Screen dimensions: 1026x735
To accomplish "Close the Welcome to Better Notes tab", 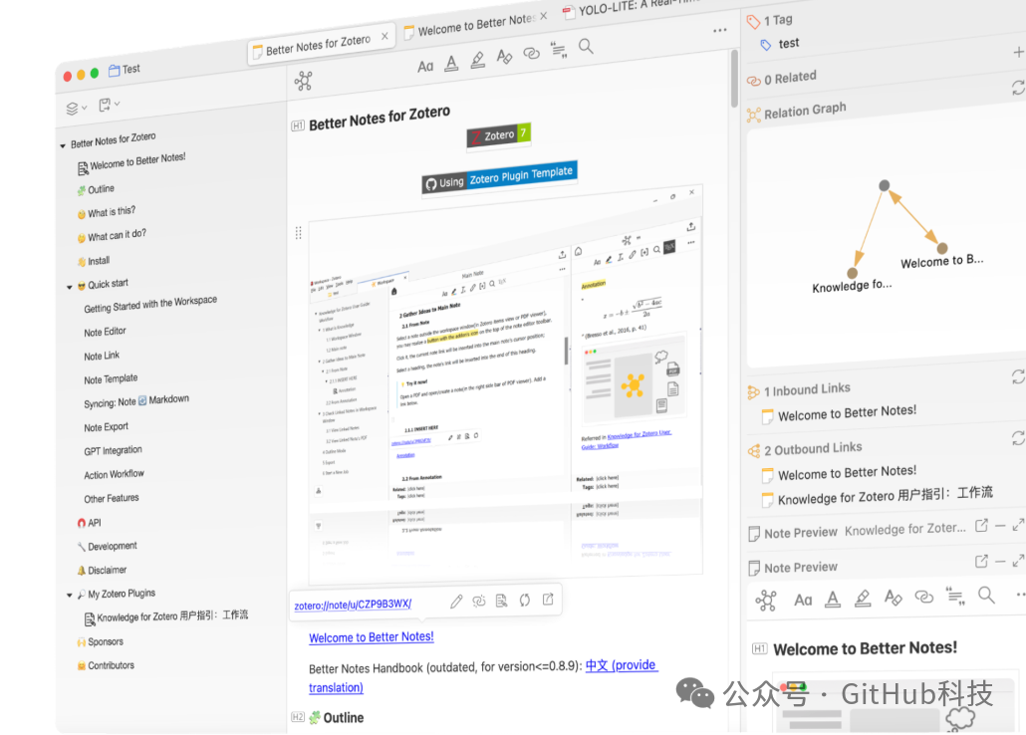I will click(543, 16).
